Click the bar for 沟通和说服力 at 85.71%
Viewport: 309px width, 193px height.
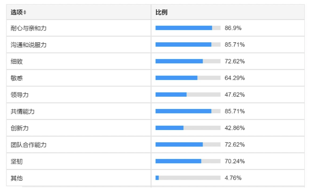(188, 45)
